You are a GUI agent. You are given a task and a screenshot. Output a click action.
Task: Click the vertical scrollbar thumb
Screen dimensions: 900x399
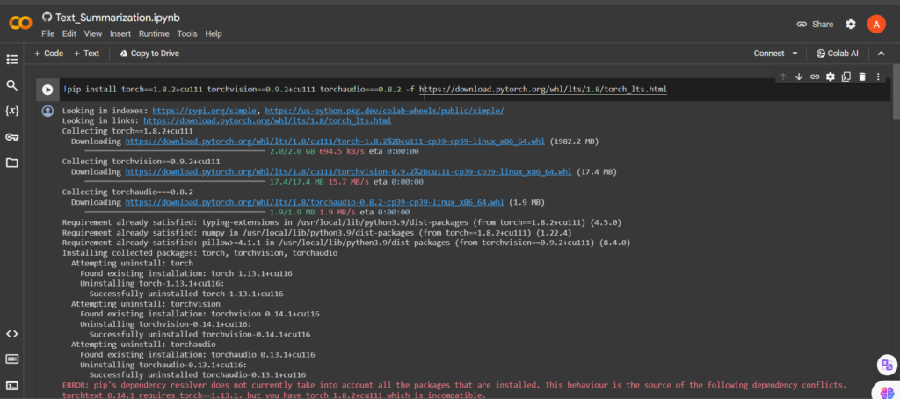896,92
